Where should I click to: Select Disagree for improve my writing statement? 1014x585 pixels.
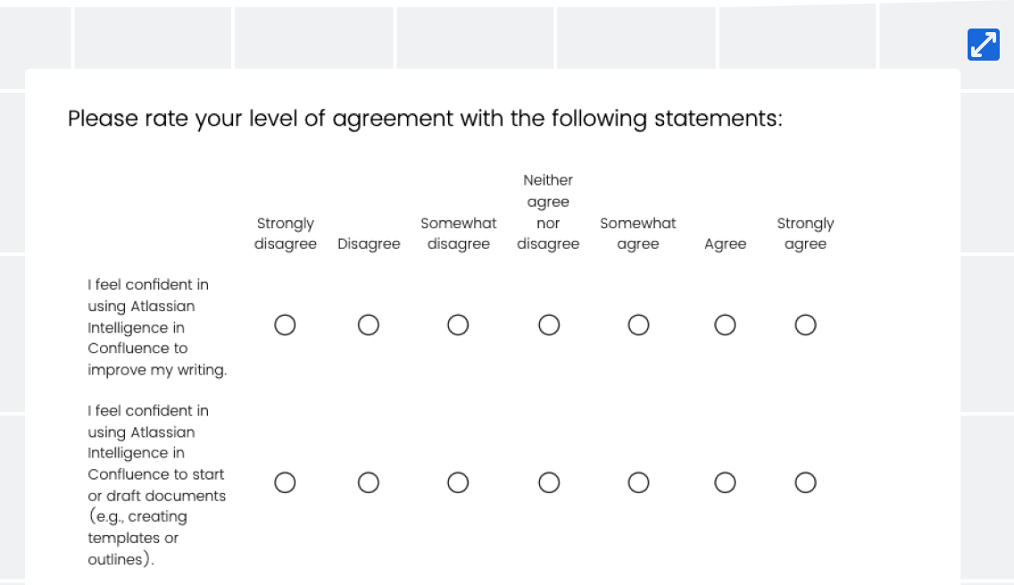coord(369,325)
